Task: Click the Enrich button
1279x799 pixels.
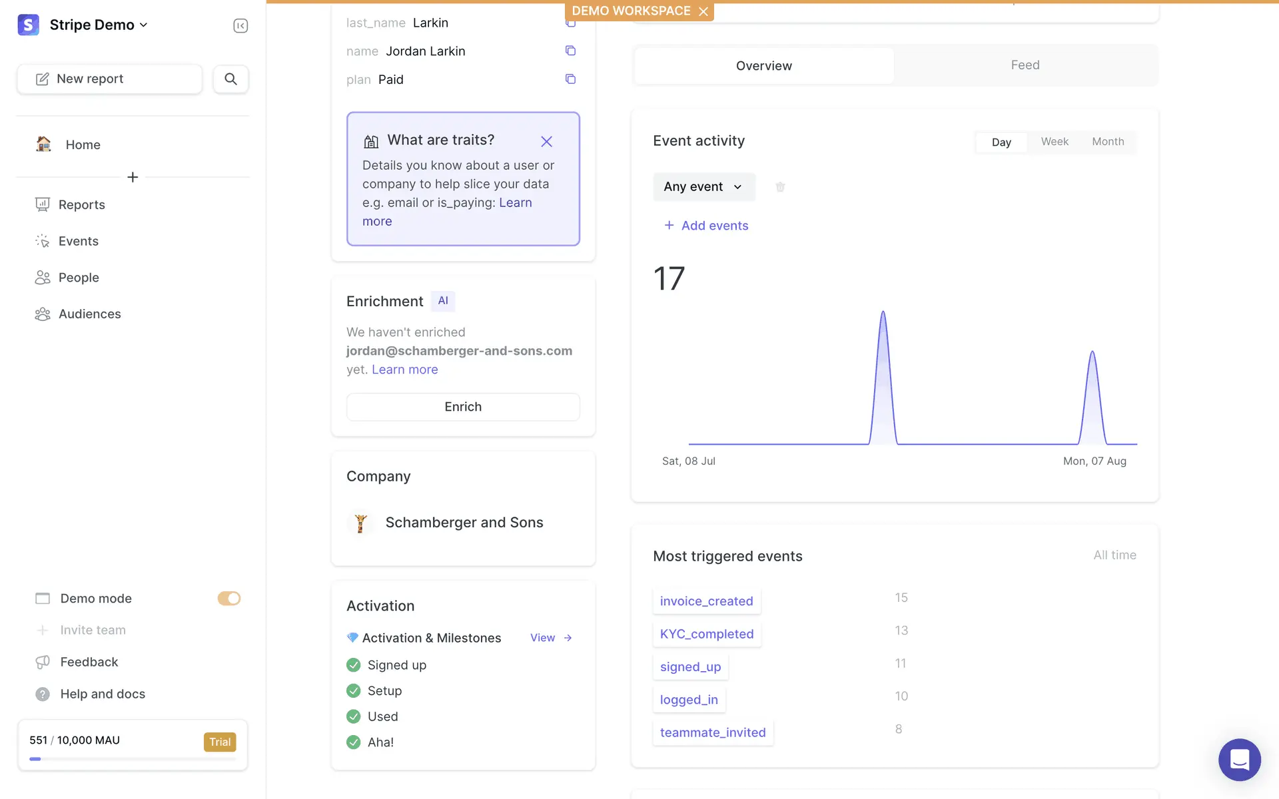Action: click(463, 407)
